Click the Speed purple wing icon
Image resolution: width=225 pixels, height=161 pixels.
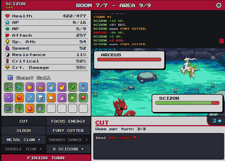click(8, 48)
